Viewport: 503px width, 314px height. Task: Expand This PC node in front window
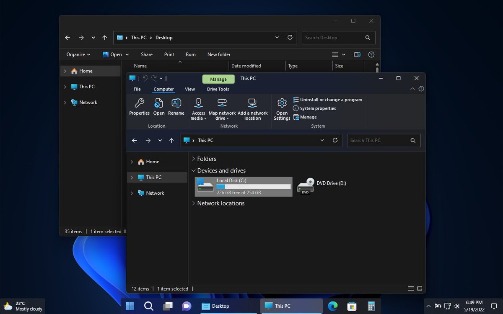point(132,178)
